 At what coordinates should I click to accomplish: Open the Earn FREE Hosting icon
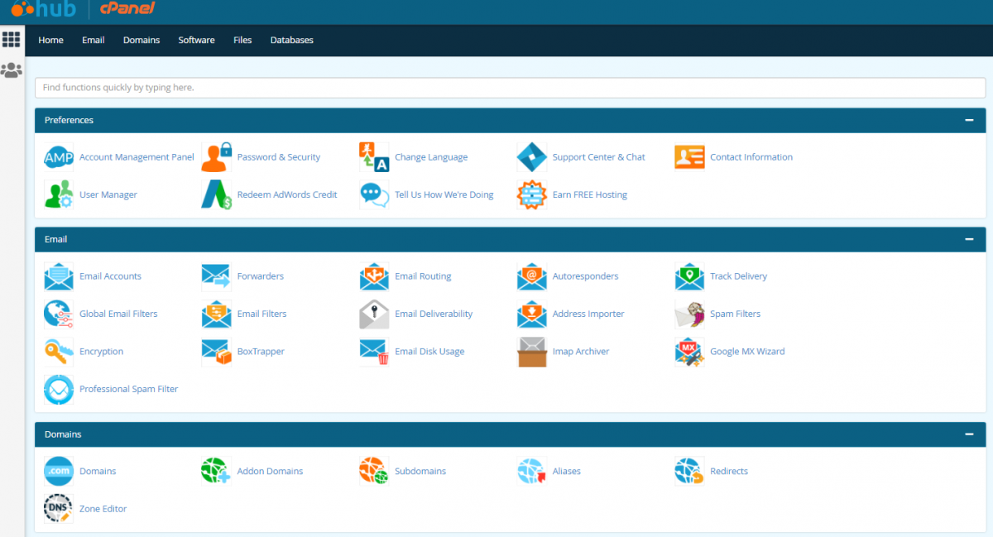532,194
